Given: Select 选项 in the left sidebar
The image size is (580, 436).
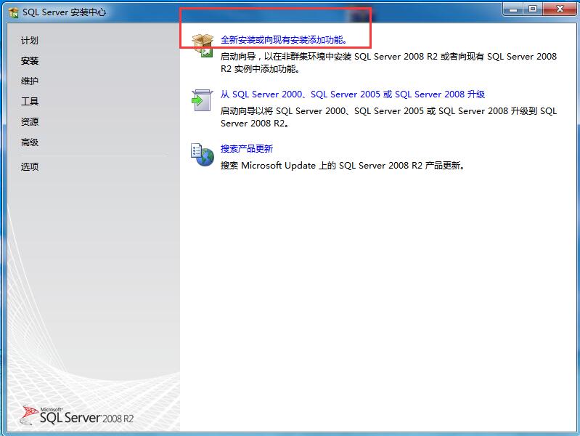Looking at the screenshot, I should 30,166.
